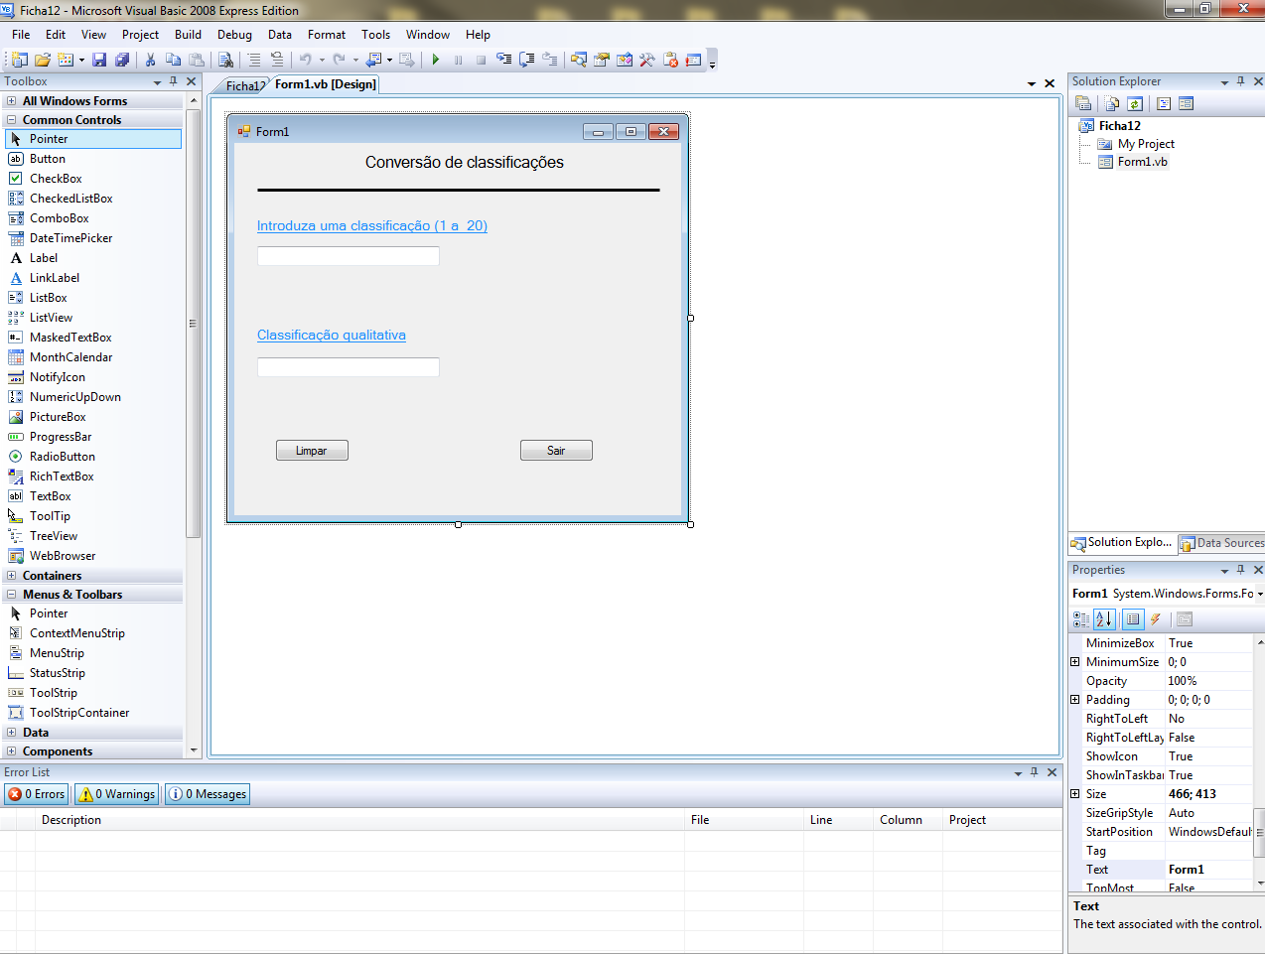Expand the All Windows Forms toolbox group
The image size is (1265, 954).
point(11,101)
